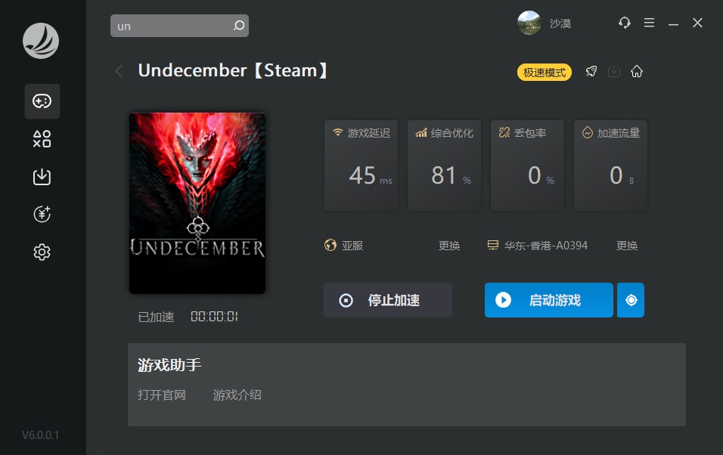This screenshot has height=455, width=723.
Task: Click the Undecember game cover thumbnail
Action: coord(197,203)
